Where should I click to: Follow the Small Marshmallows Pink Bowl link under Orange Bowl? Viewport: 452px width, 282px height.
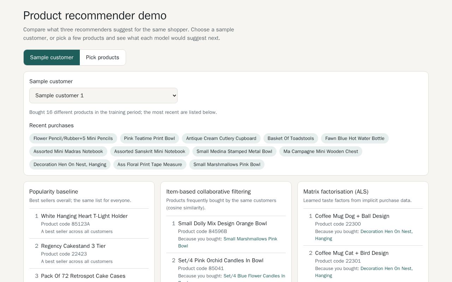228,243
